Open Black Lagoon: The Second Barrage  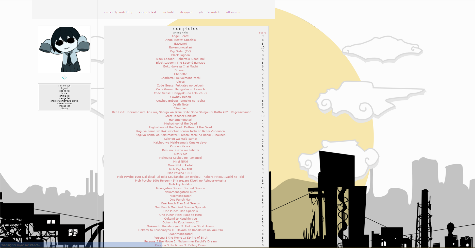pyautogui.click(x=180, y=63)
